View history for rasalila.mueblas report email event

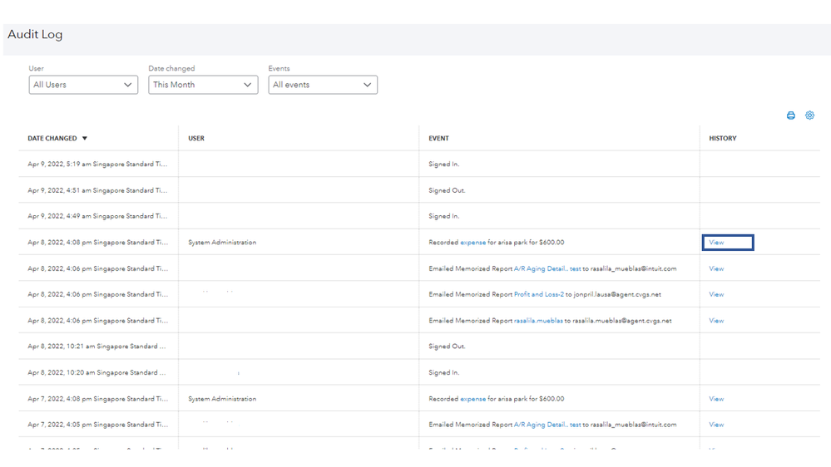coord(716,321)
